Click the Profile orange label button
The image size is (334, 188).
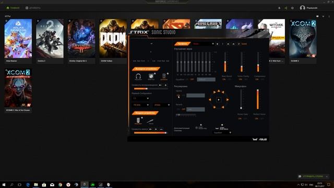[182, 44]
